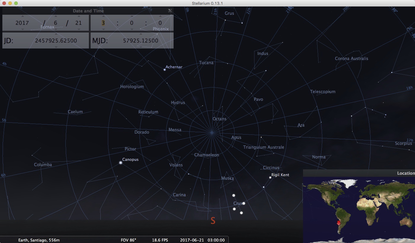Close the Date and Time dialog
Screen dimensions: 415x243
(x=170, y=11)
